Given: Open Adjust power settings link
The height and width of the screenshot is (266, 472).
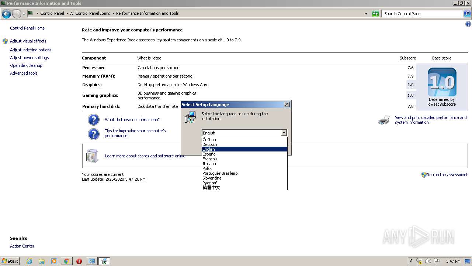Looking at the screenshot, I should 29,58.
